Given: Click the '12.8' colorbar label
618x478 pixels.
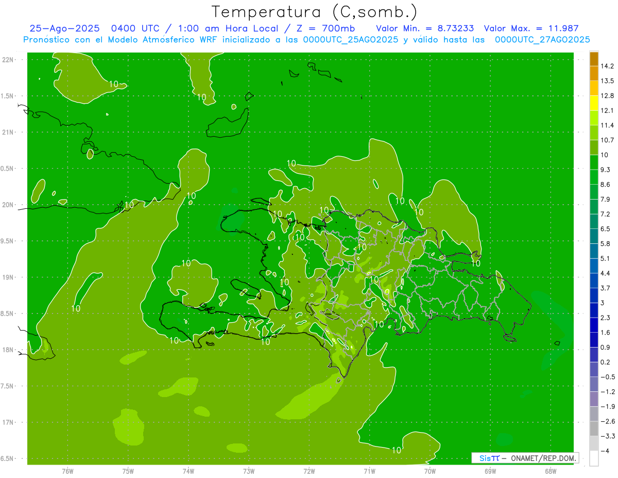Looking at the screenshot, I should pos(608,96).
